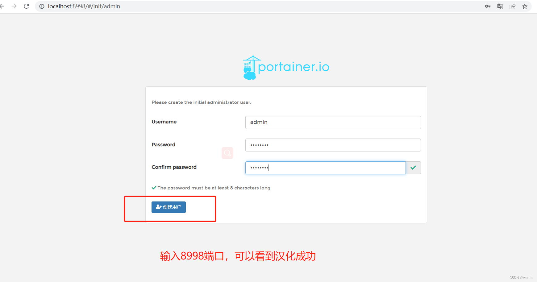Go back to the previous page
Image resolution: width=537 pixels, height=282 pixels.
(x=2, y=6)
